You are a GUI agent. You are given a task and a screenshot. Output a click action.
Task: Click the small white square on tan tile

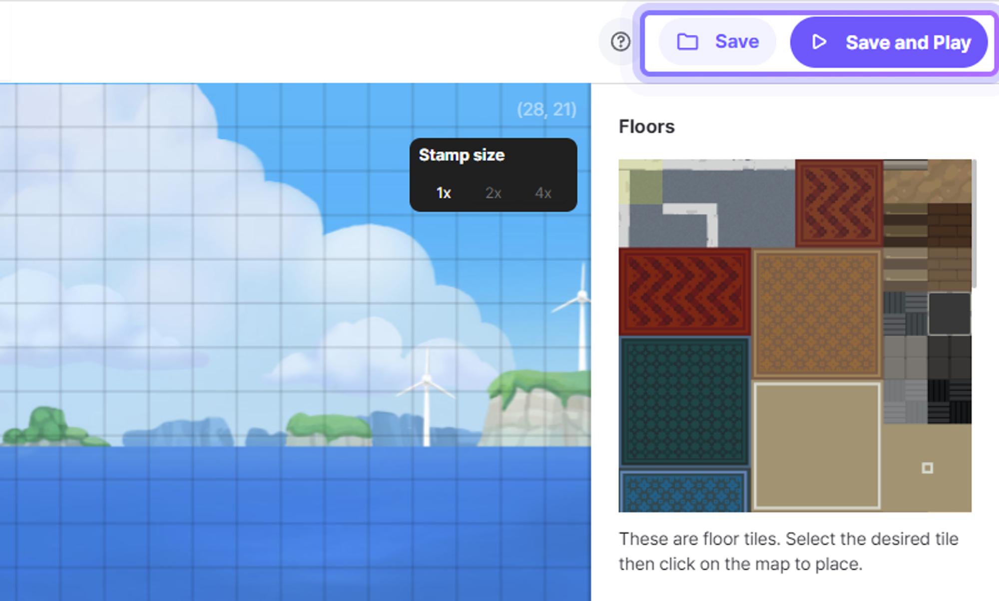(x=927, y=468)
